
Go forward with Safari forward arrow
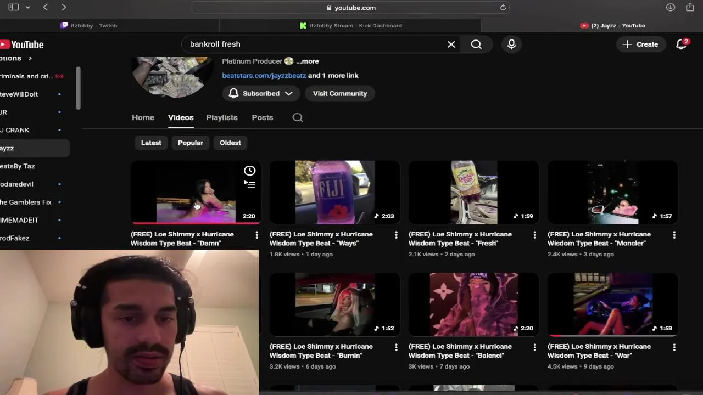(64, 7)
